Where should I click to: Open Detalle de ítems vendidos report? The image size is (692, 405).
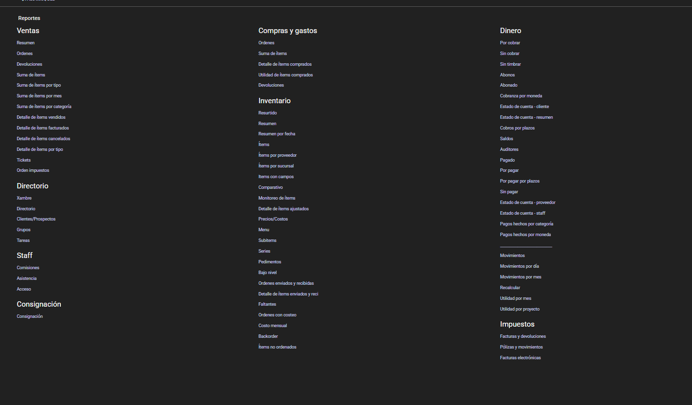coord(41,117)
